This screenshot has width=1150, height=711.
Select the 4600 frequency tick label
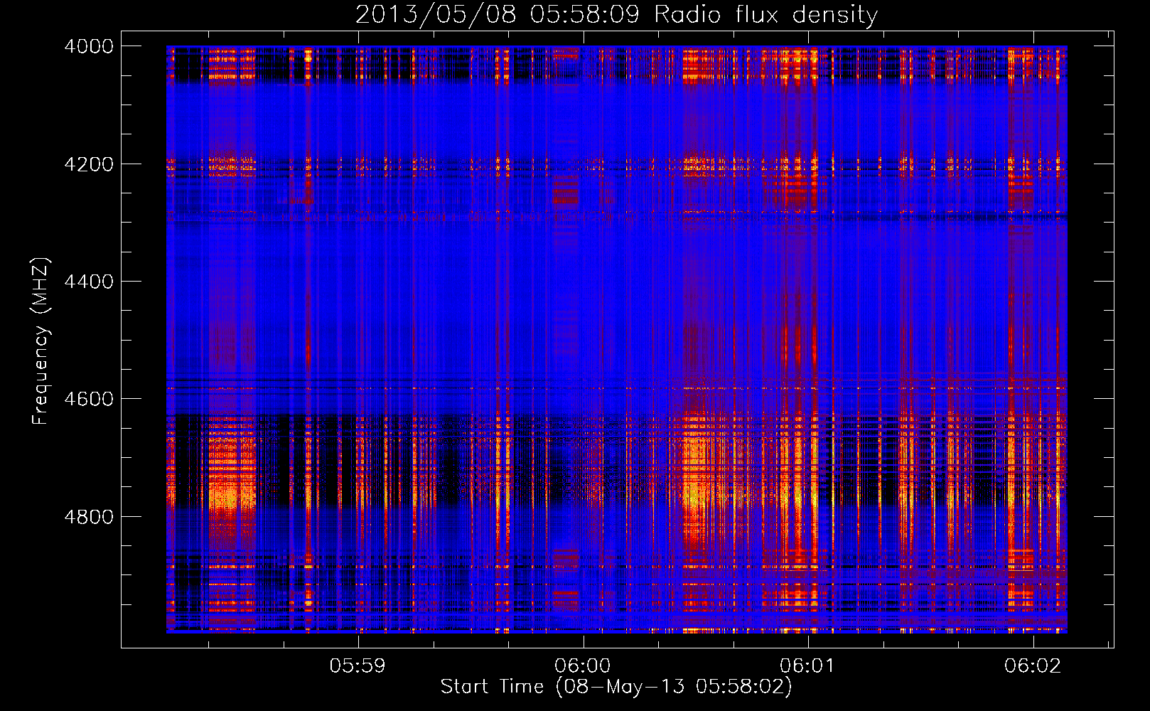(x=89, y=399)
